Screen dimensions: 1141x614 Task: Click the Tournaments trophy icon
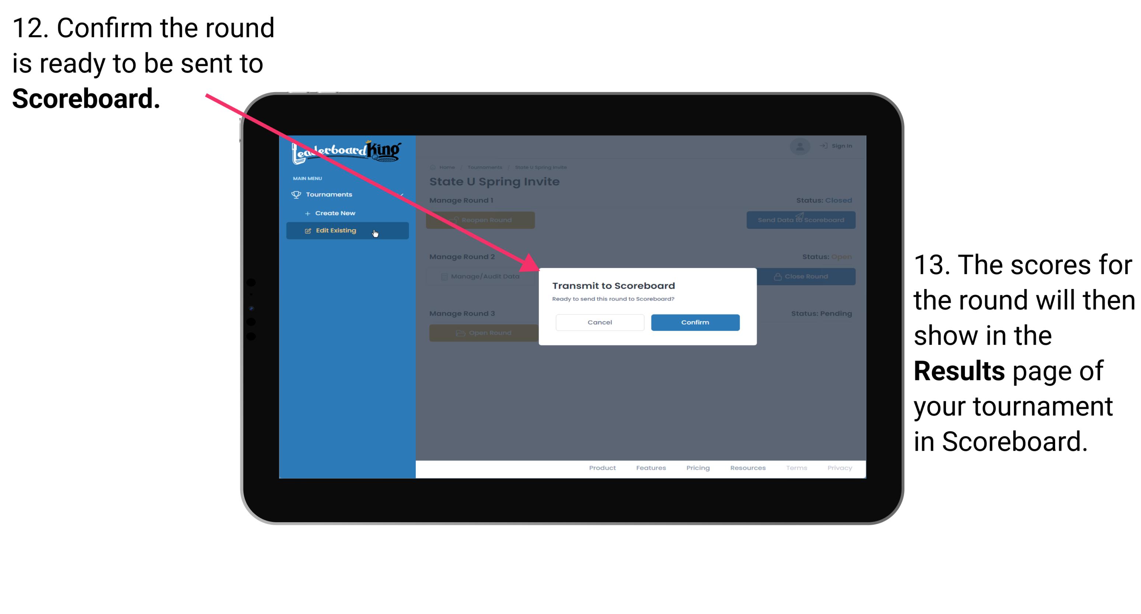(296, 194)
